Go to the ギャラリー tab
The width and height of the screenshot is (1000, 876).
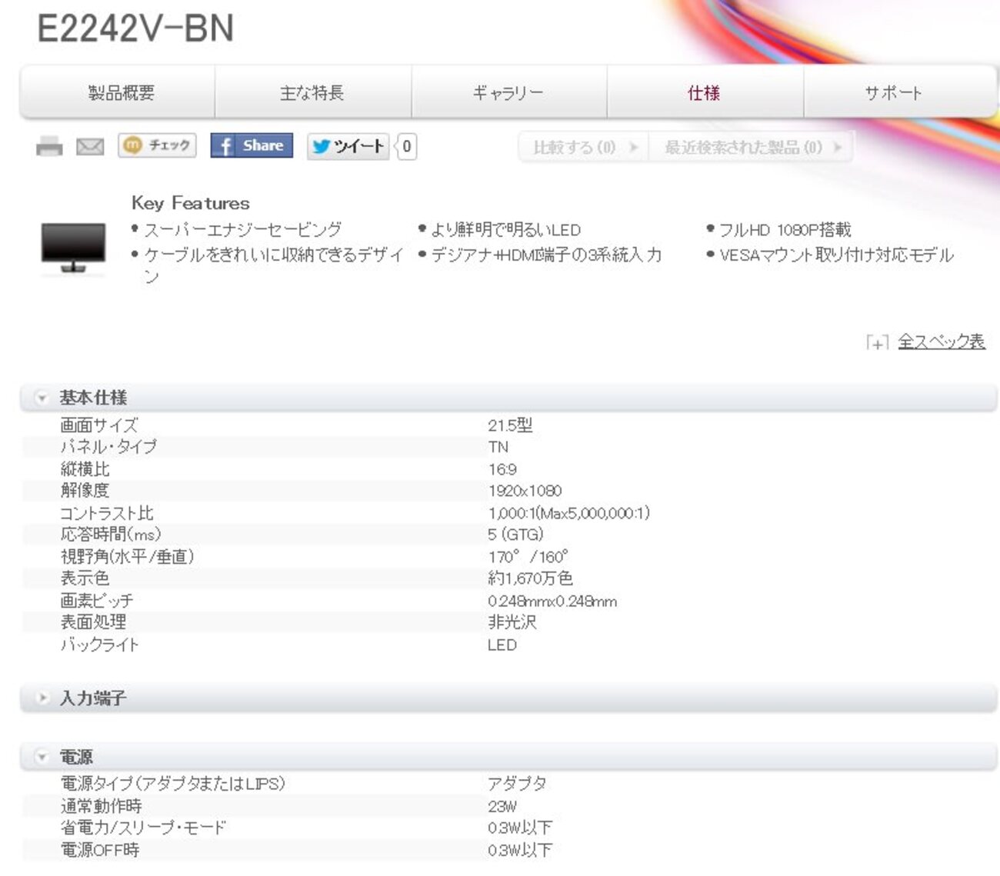tap(509, 93)
